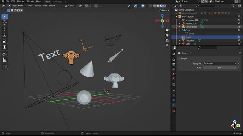Open the Window menu
The height and width of the screenshot is (136, 243).
coord(30,1)
